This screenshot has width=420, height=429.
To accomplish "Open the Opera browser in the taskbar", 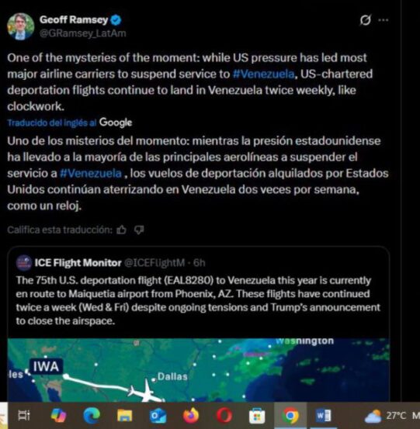I will [x=224, y=416].
